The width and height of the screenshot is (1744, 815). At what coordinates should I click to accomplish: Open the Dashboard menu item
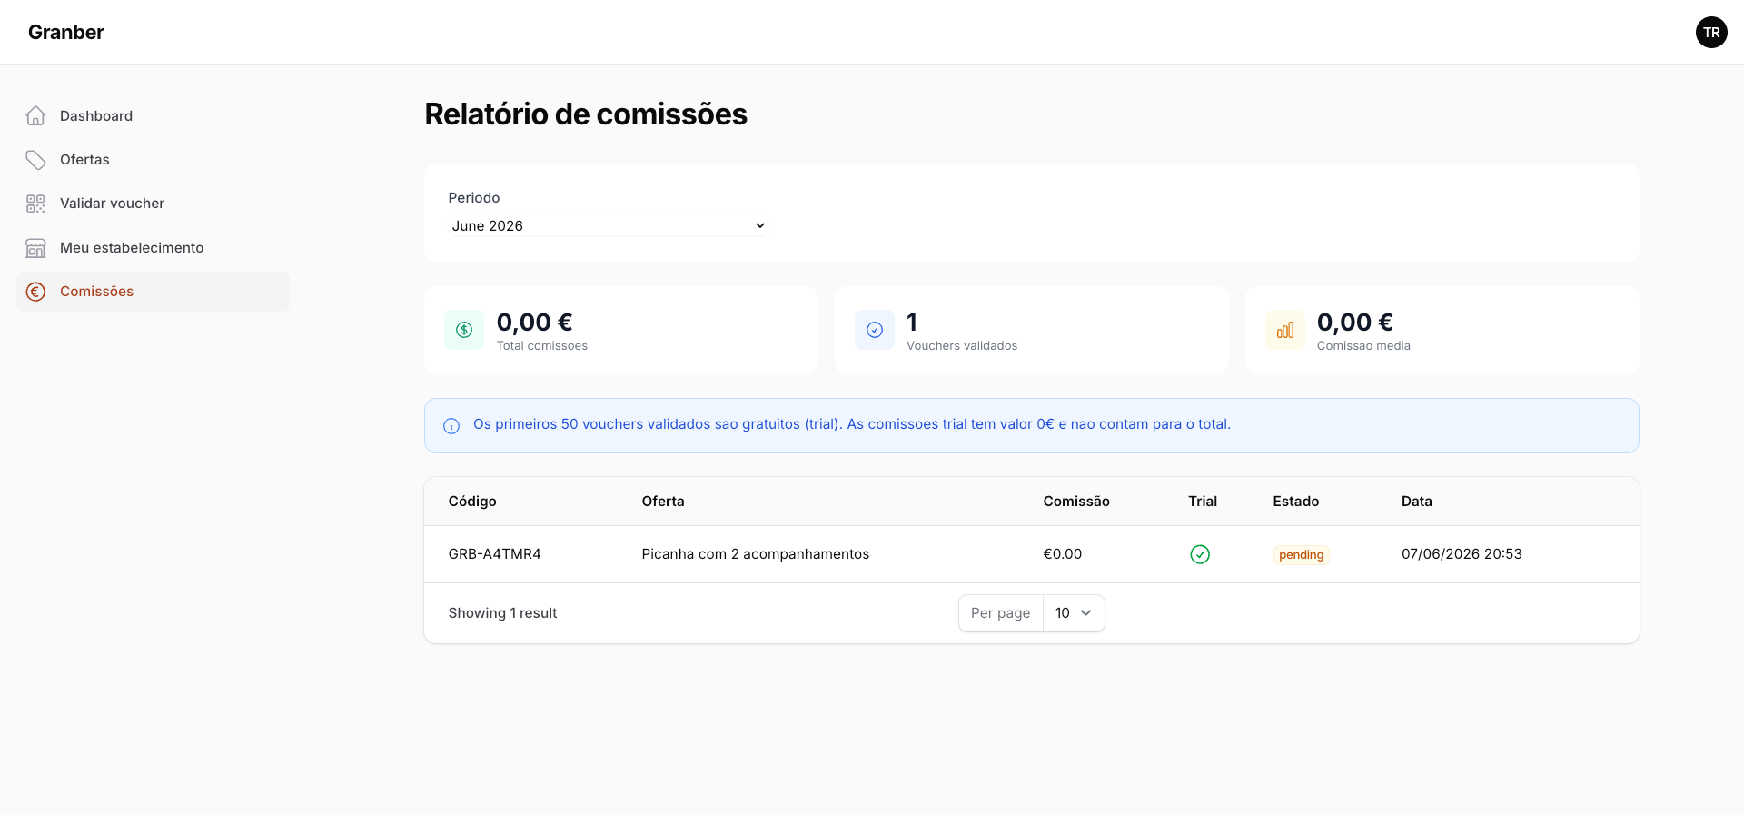[153, 115]
